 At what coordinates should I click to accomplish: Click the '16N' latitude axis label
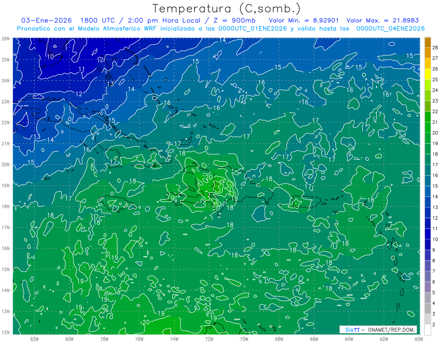pos(5,248)
